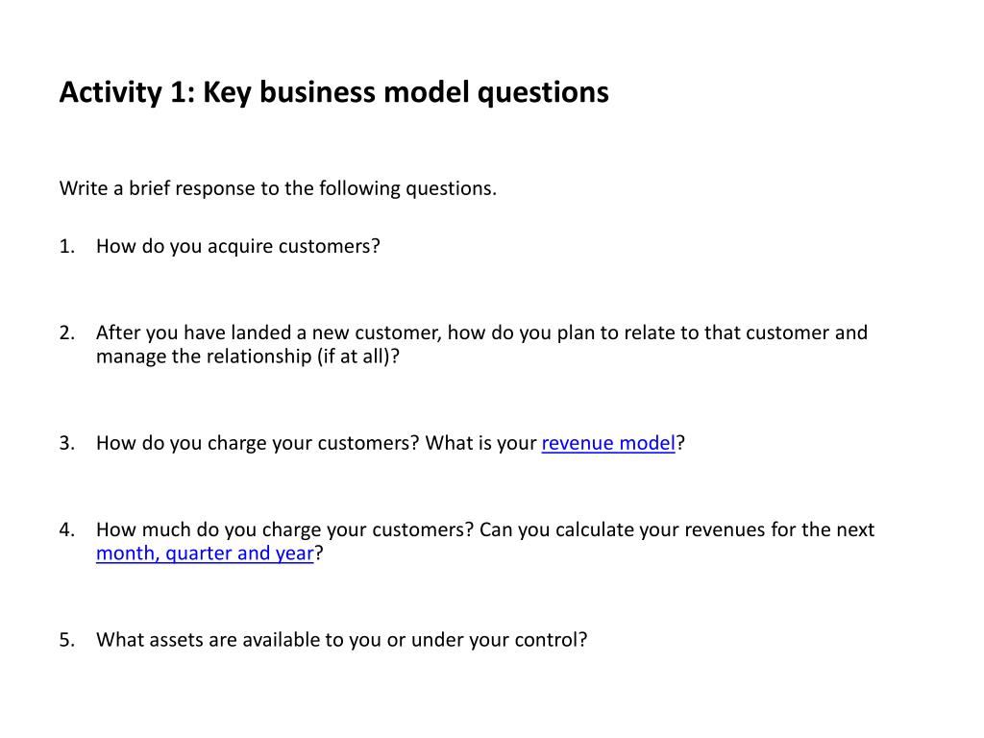Click the word "customers?" in question 1
The width and height of the screenshot is (984, 738).
[330, 247]
